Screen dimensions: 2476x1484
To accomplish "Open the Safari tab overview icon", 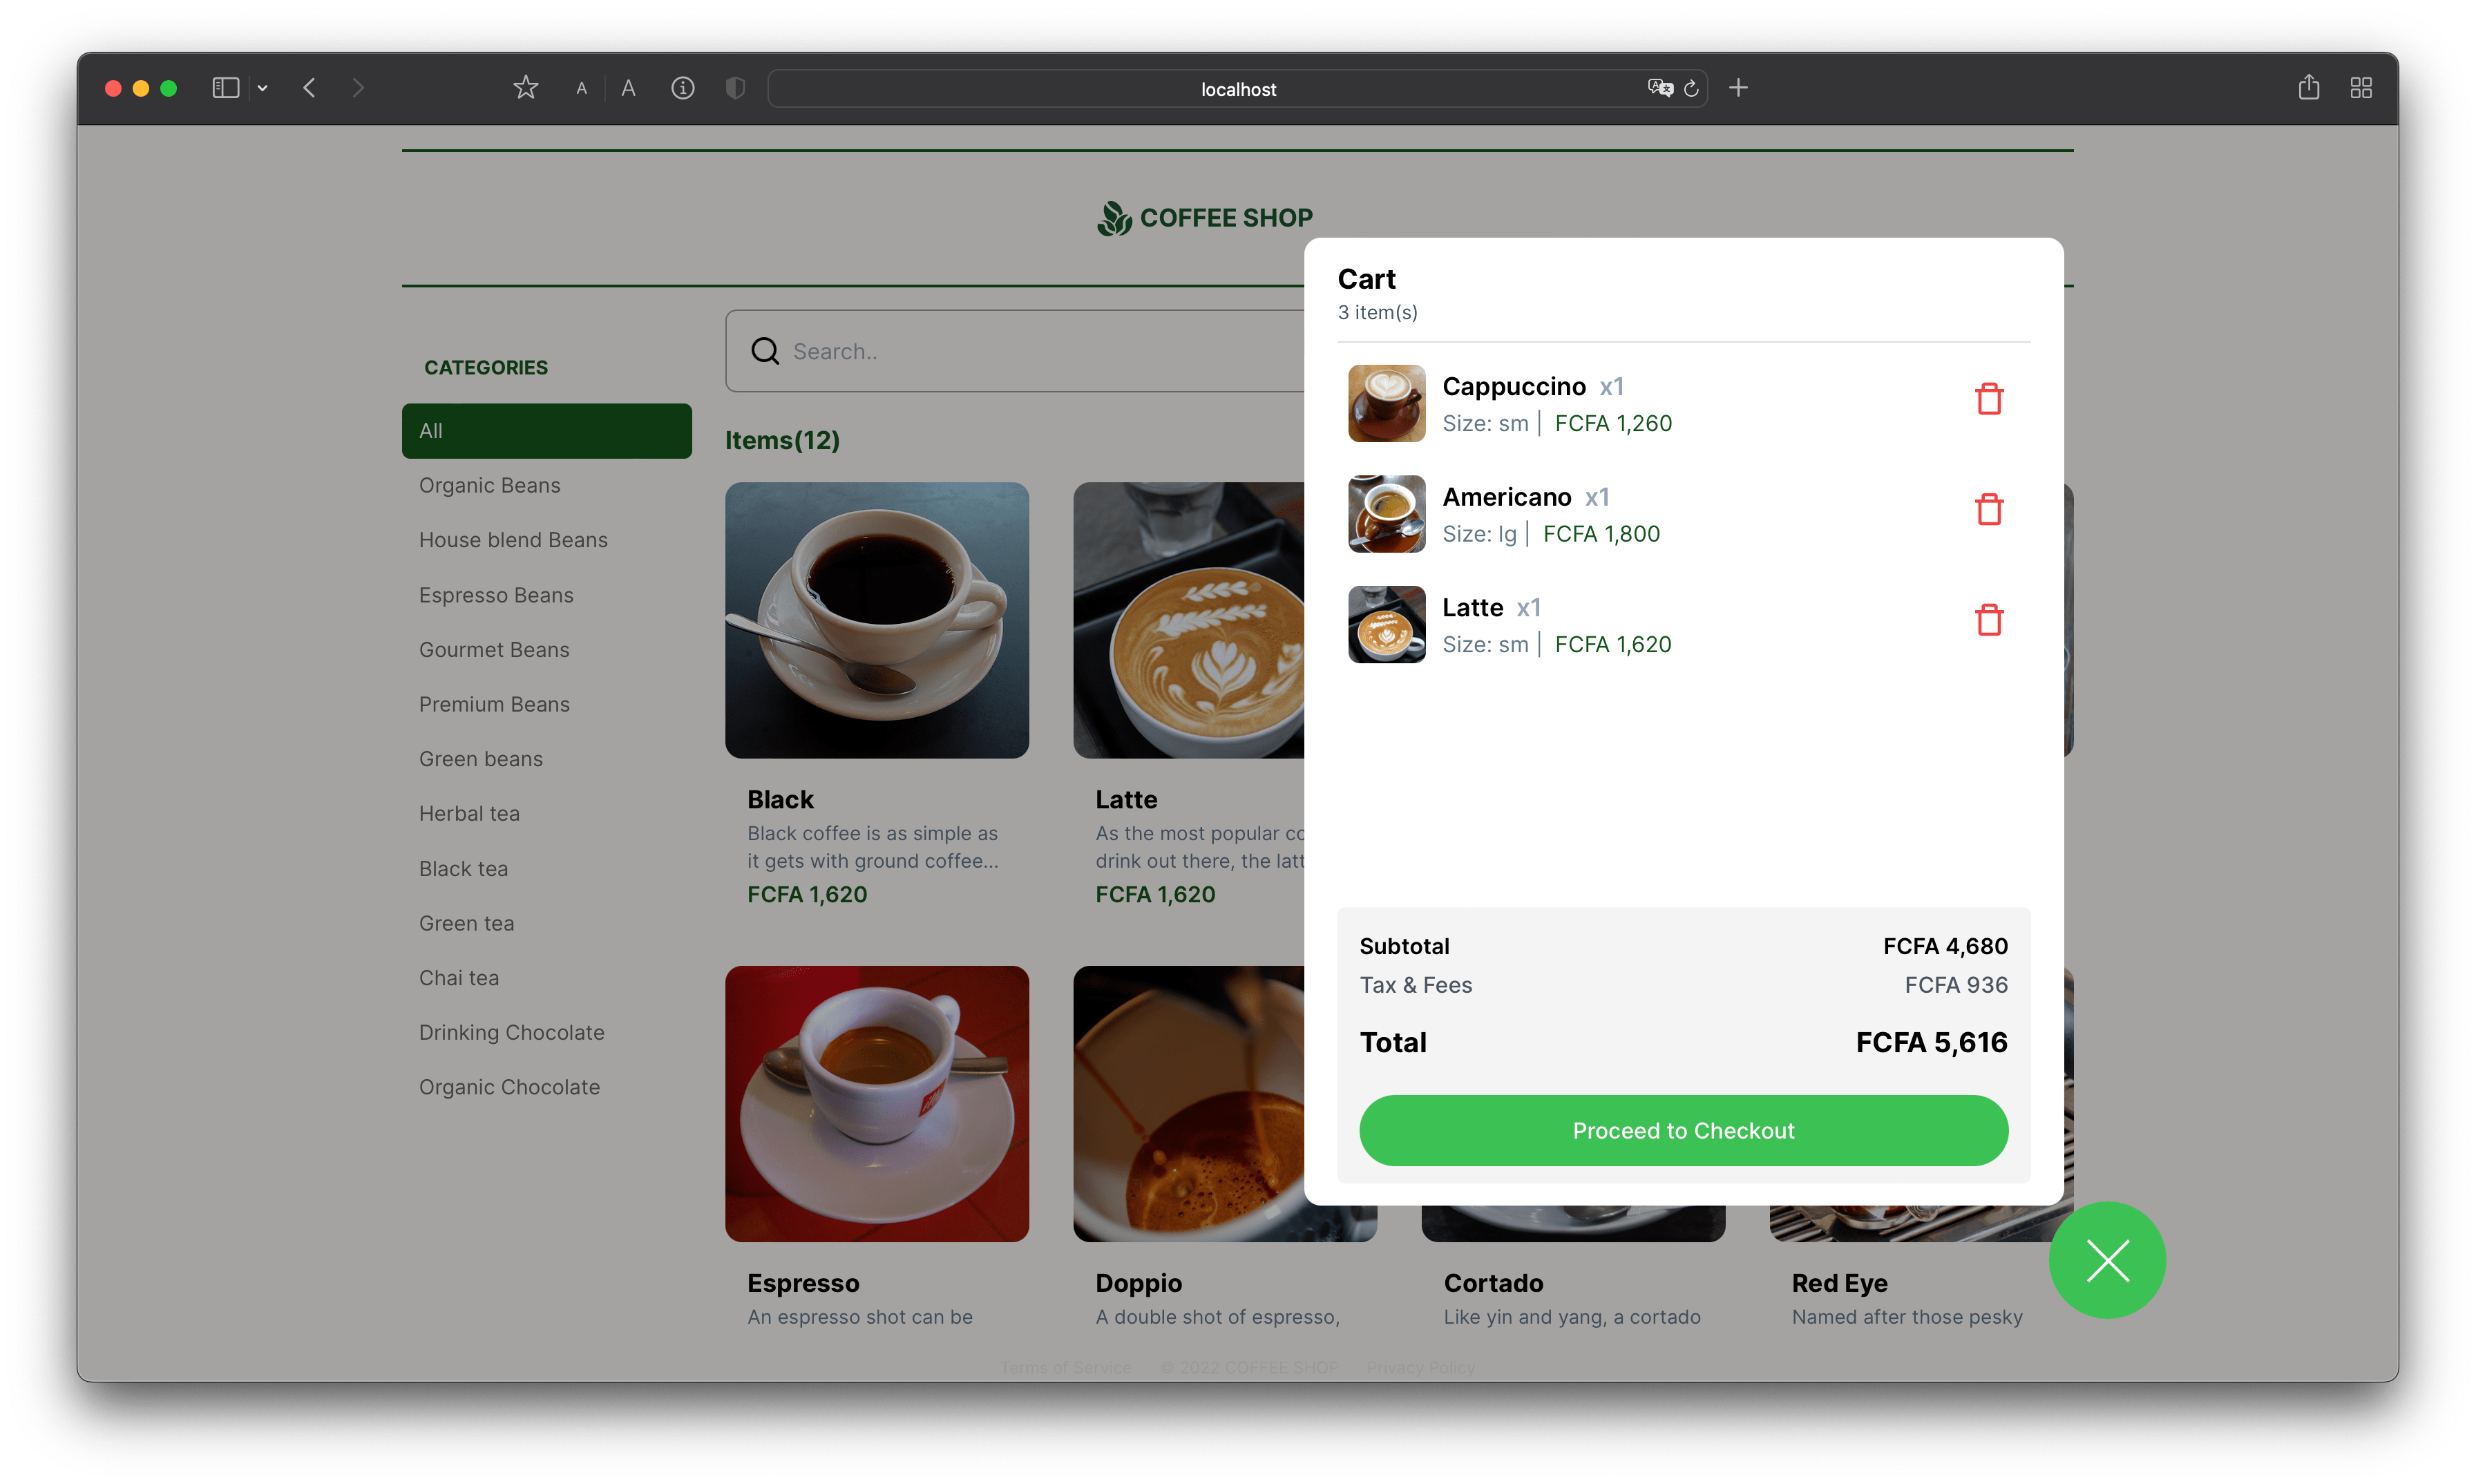I will pos(2361,87).
